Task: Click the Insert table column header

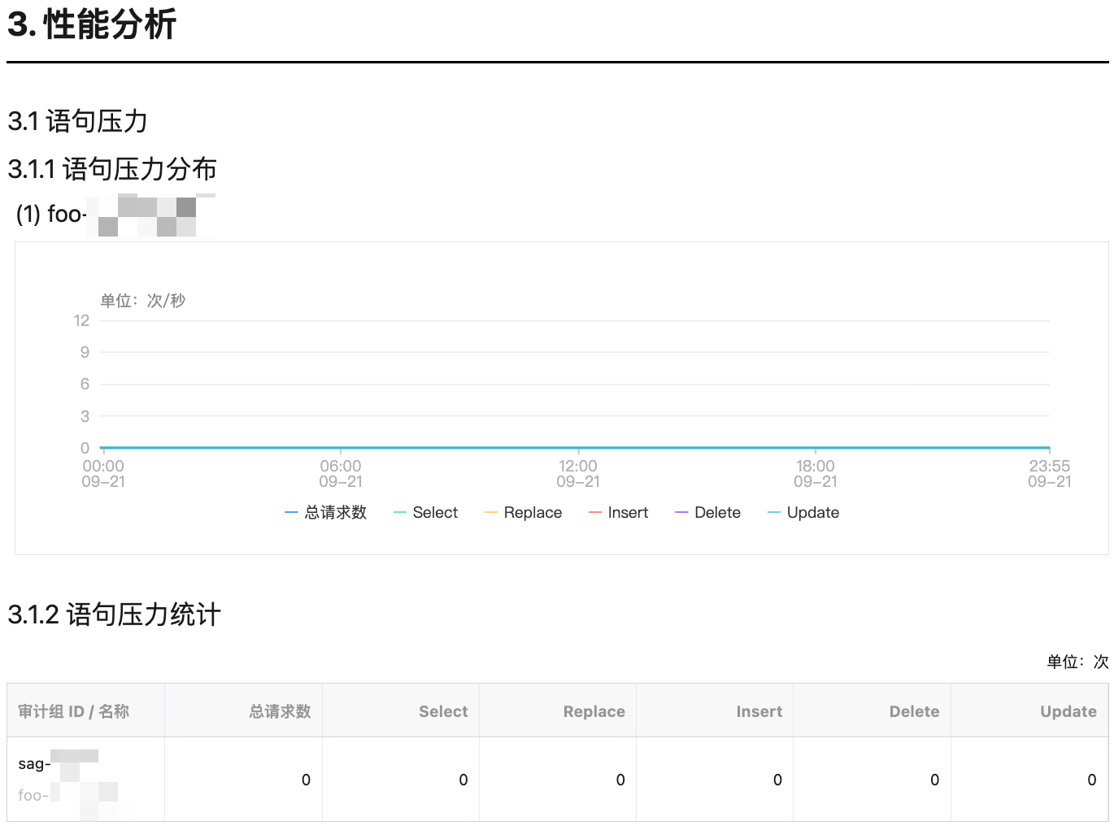Action: 759,712
